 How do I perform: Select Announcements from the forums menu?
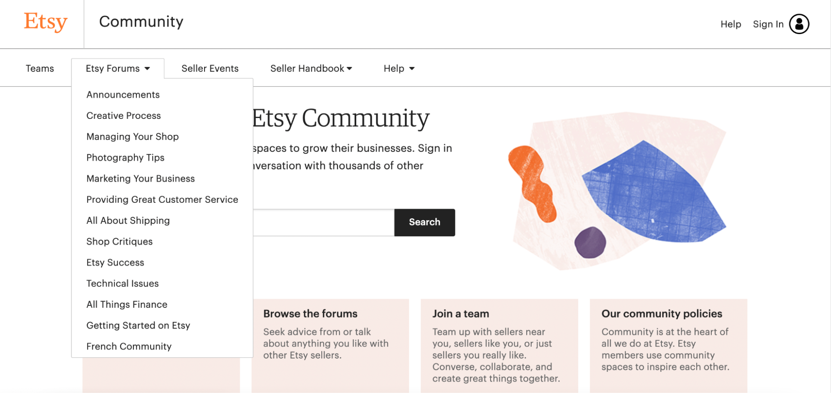pos(122,94)
